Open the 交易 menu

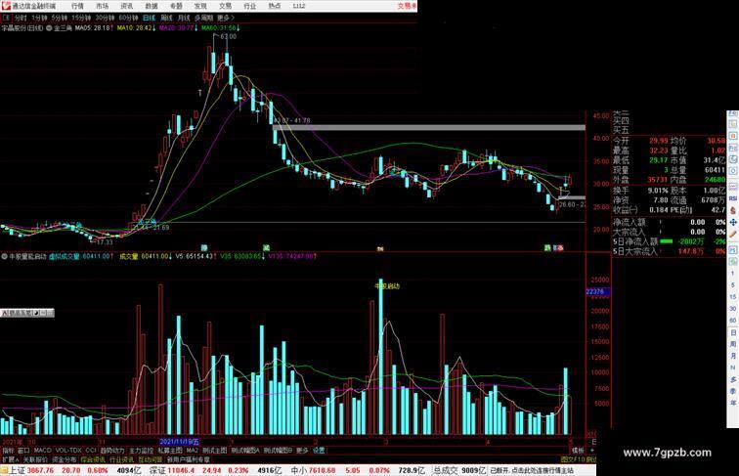[225, 6]
